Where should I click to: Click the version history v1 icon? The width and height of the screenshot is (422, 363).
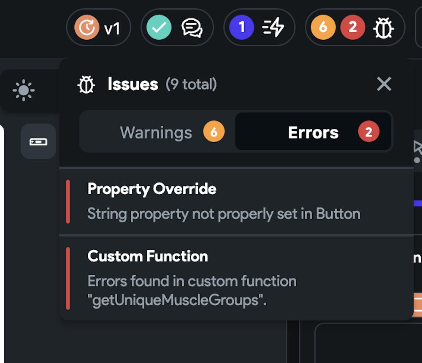coord(87,28)
